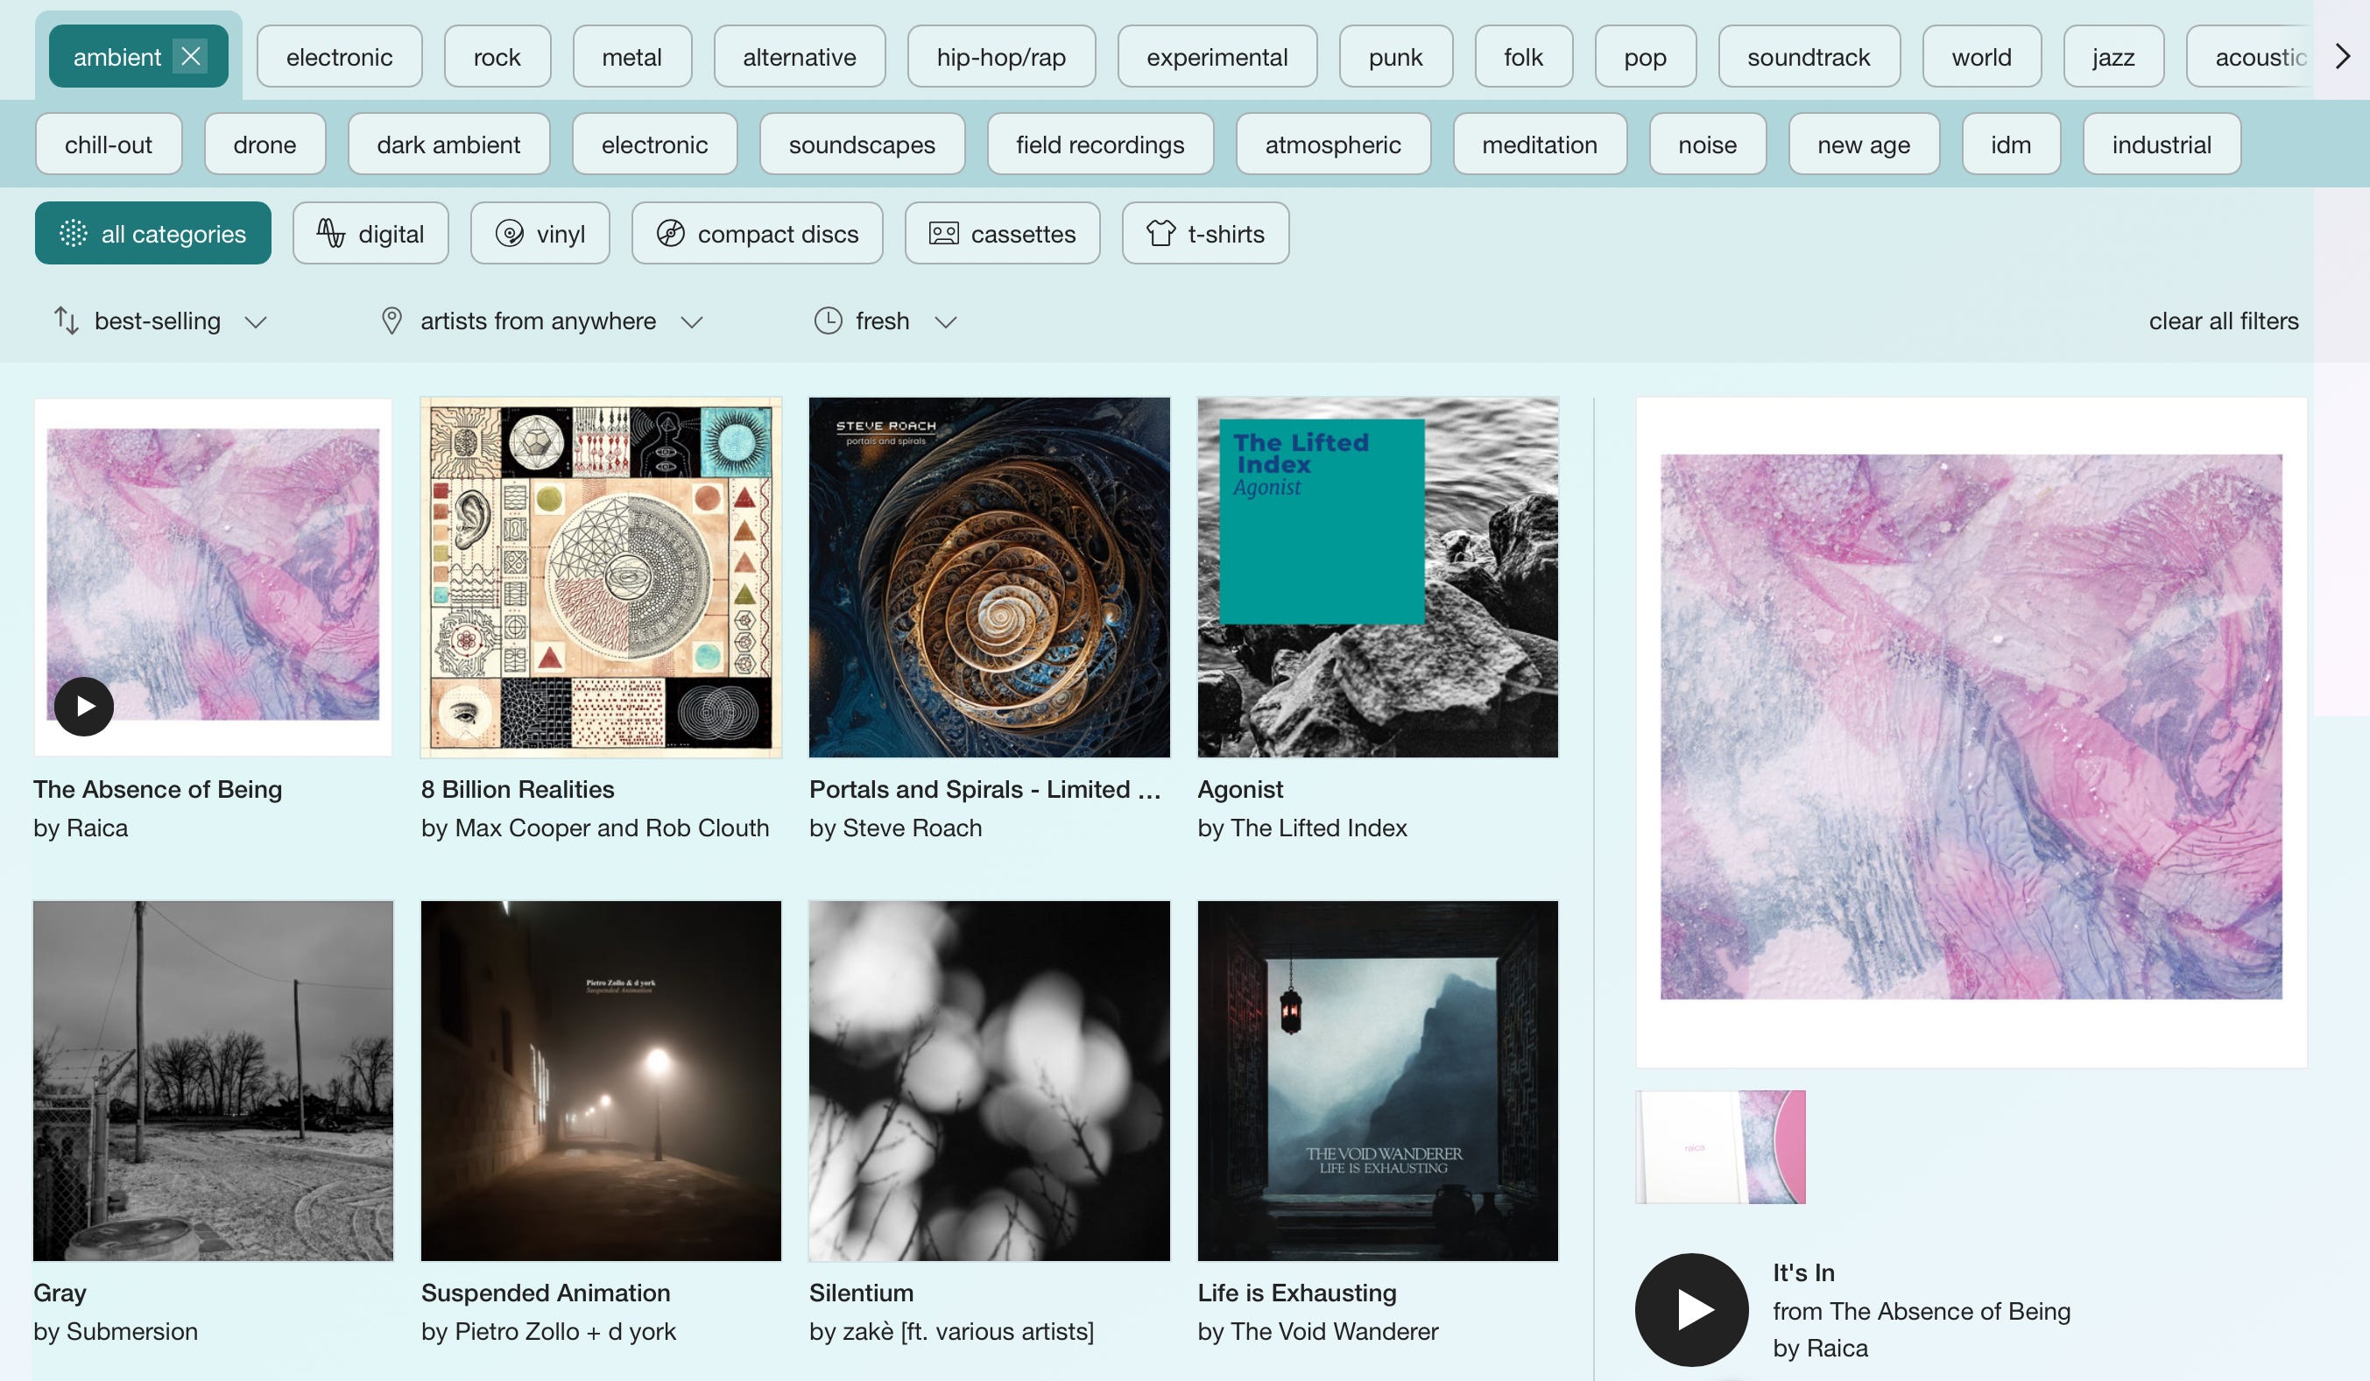2370x1381 pixels.
Task: Filter by cassettes format
Action: pos(1002,233)
